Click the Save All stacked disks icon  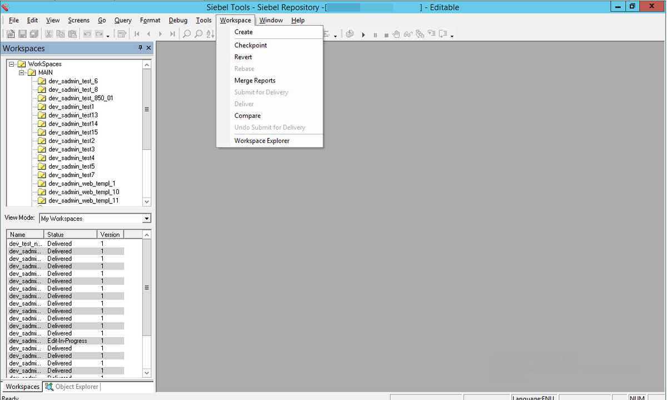[x=34, y=34]
